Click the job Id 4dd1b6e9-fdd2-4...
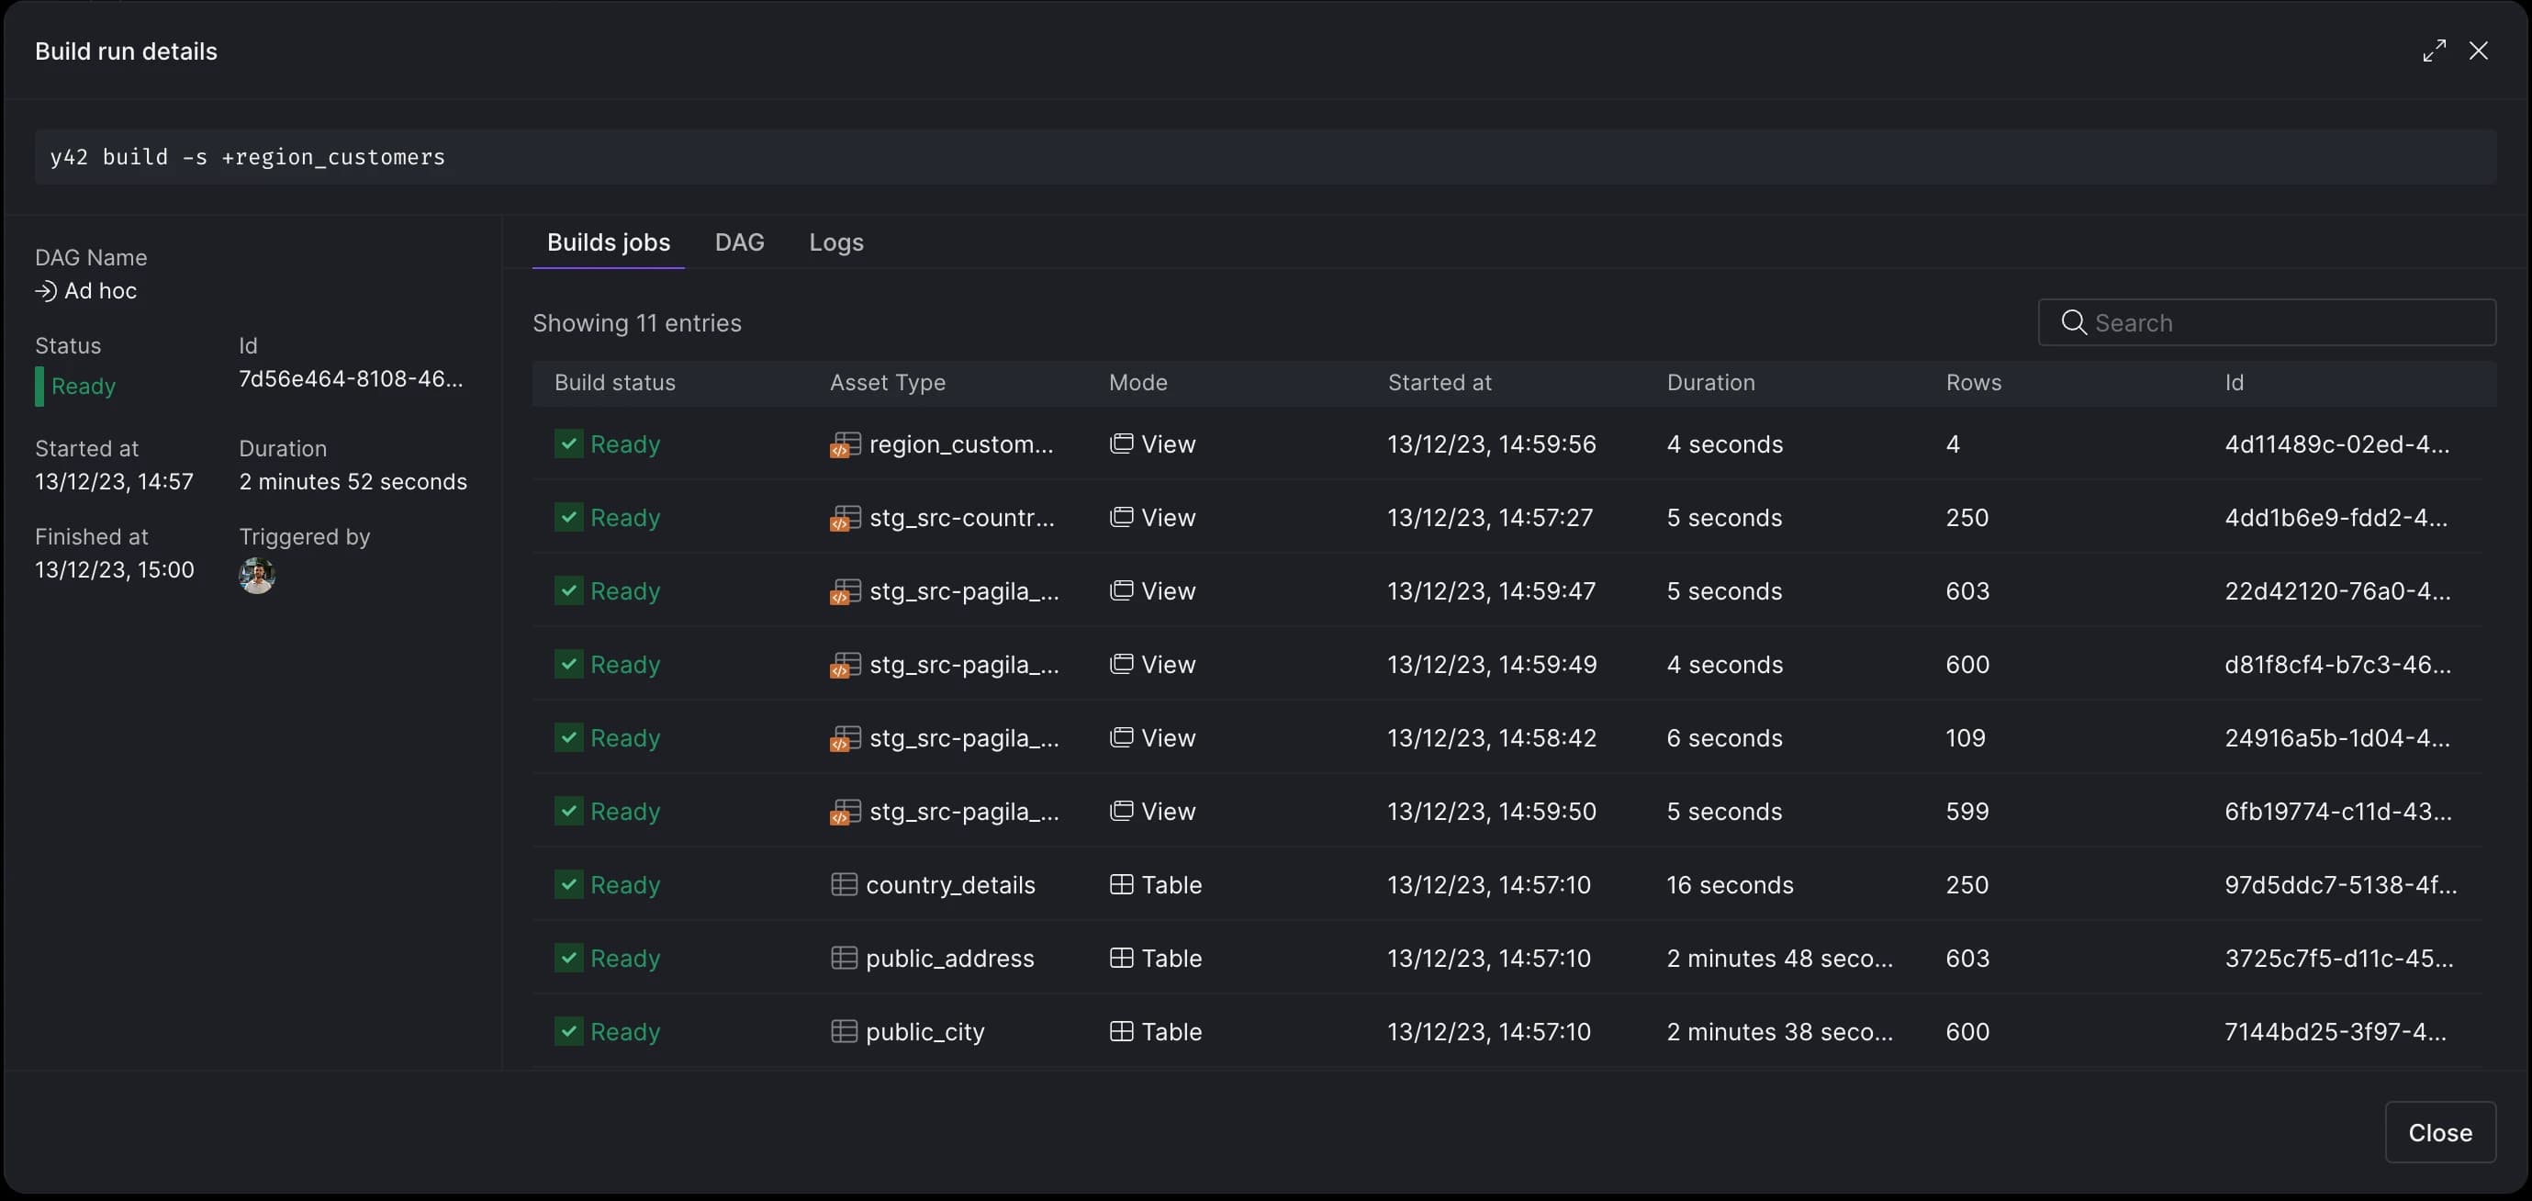The height and width of the screenshot is (1201, 2532). click(x=2336, y=518)
